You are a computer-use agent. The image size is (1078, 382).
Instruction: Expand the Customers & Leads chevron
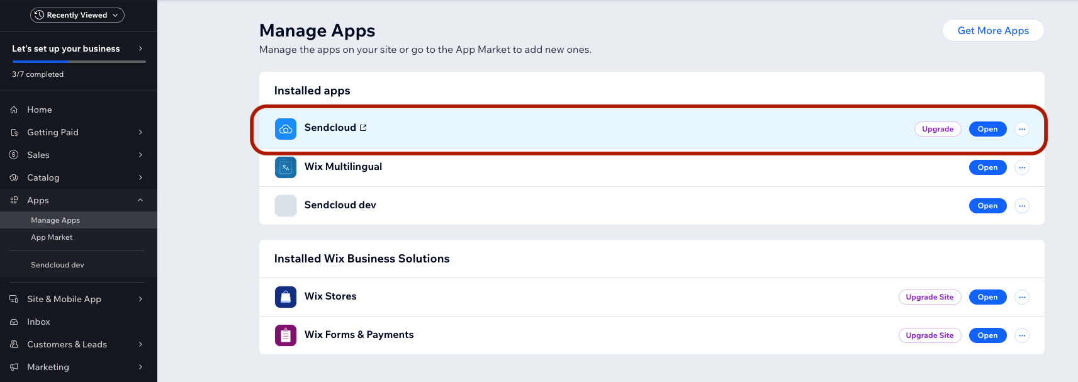pos(140,344)
